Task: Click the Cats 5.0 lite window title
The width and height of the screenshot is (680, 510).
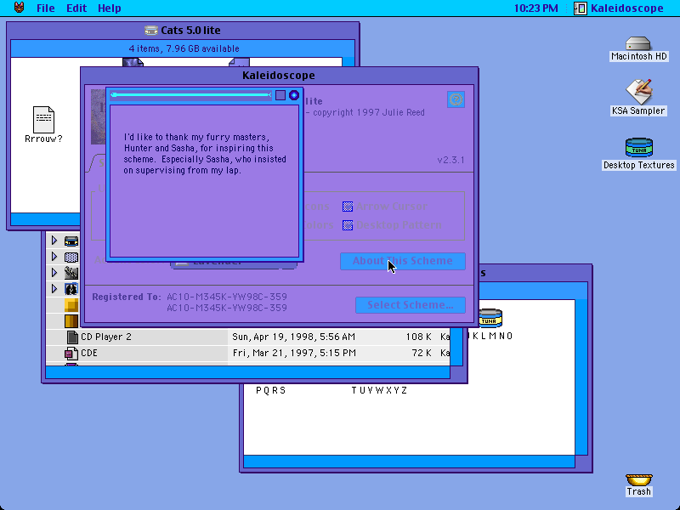Action: click(x=190, y=31)
